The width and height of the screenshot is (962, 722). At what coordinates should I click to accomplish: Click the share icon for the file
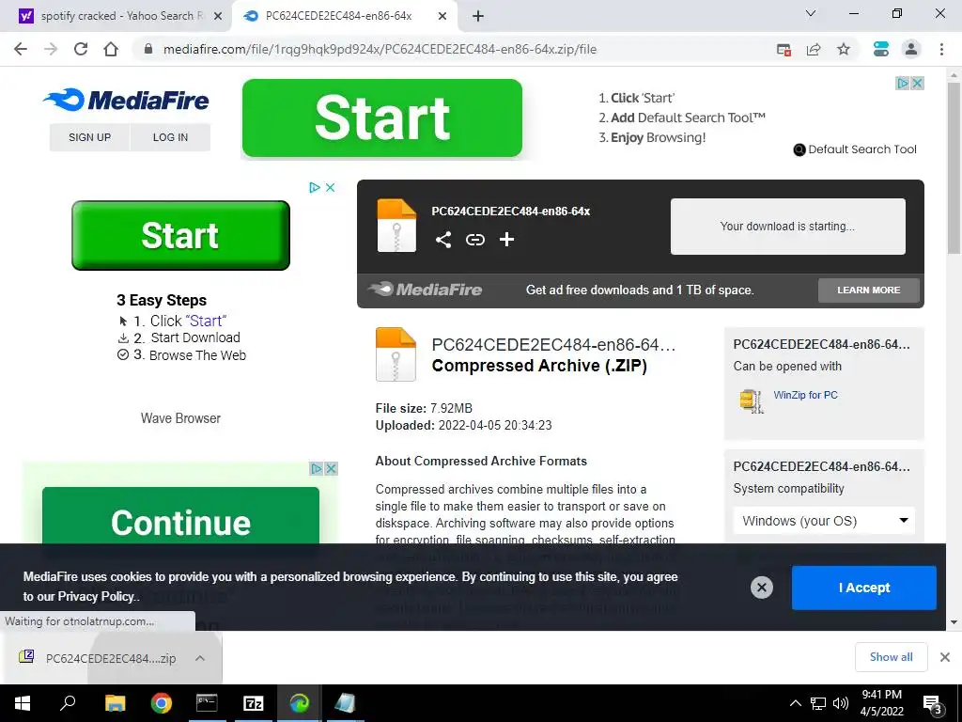point(443,240)
